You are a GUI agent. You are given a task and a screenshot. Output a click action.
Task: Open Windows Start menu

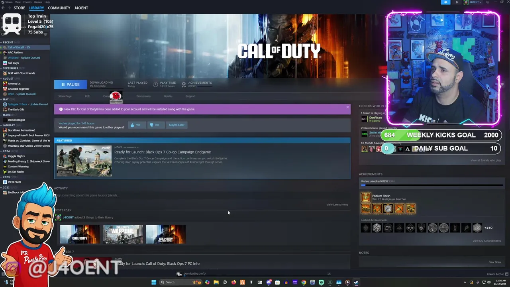tap(154, 282)
